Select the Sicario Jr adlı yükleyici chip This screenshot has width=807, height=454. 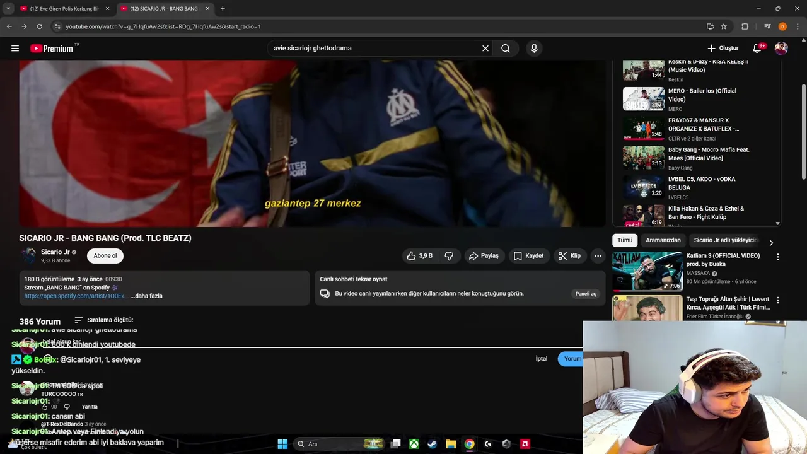click(726, 240)
